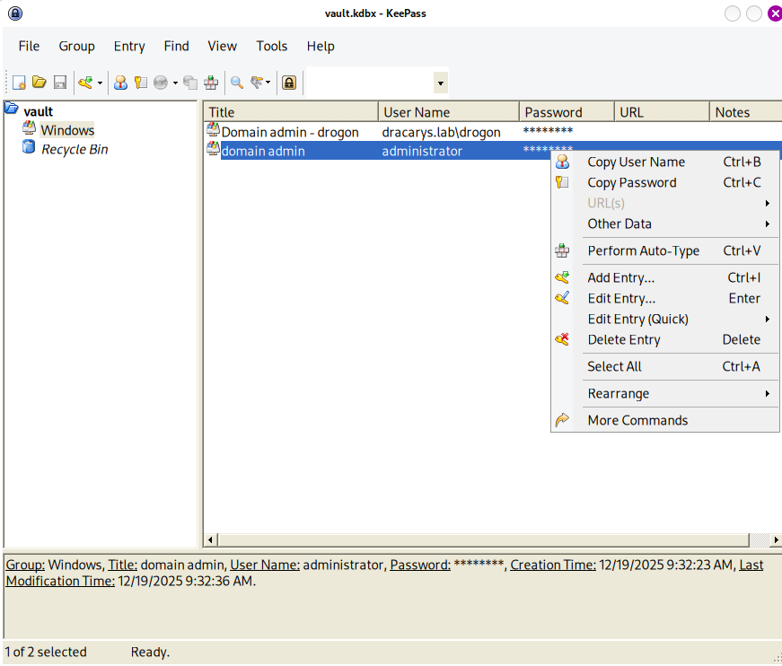Image resolution: width=782 pixels, height=666 pixels.
Task: Sort by the Title column header
Action: coord(291,112)
